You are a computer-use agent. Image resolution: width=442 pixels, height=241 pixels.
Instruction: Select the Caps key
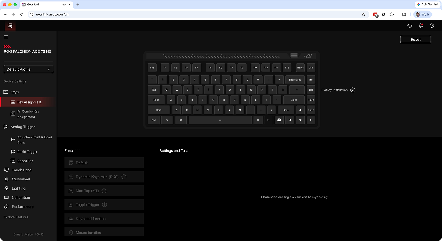tap(156, 100)
